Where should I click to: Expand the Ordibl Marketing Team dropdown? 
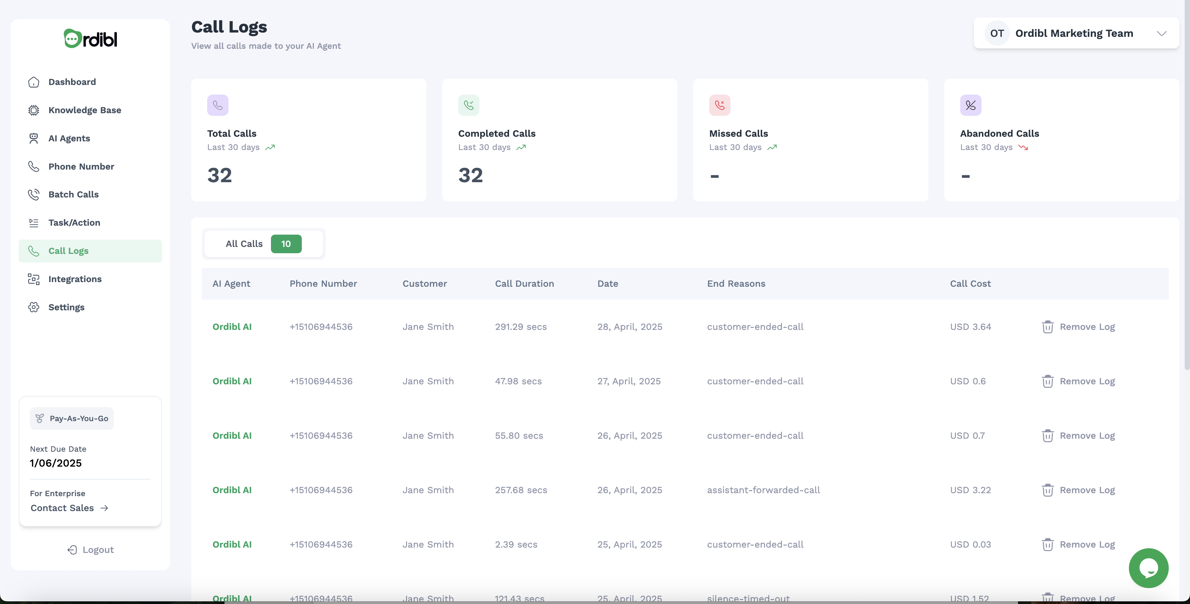[1074, 33]
